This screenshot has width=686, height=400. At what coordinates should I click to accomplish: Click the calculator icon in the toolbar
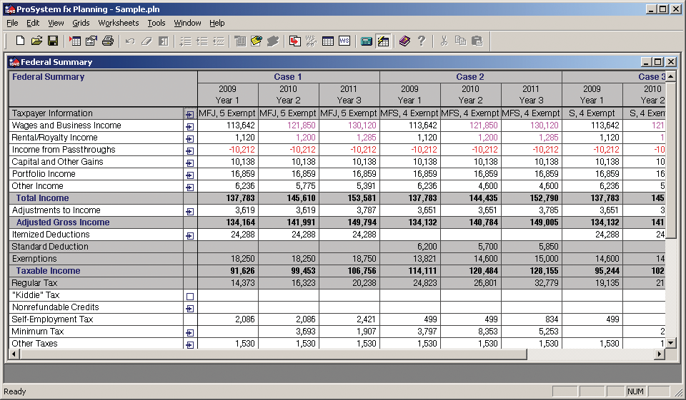tap(367, 41)
